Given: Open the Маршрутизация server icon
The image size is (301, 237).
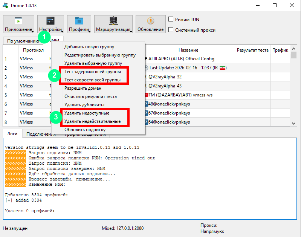Looking at the screenshot, I should pyautogui.click(x=113, y=21).
